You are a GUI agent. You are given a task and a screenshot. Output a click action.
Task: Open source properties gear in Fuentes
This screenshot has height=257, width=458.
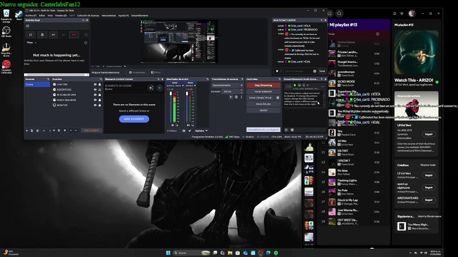click(65, 131)
